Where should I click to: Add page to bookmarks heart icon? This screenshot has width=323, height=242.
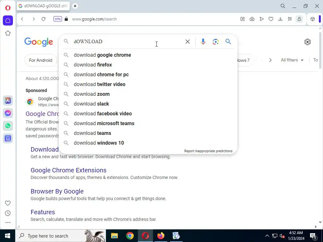click(x=271, y=19)
